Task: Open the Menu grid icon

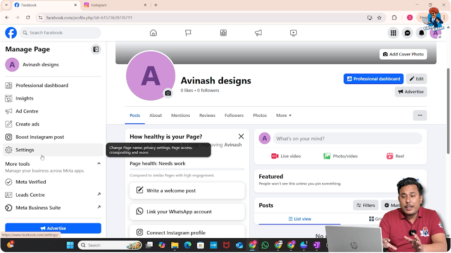Action: (x=393, y=33)
